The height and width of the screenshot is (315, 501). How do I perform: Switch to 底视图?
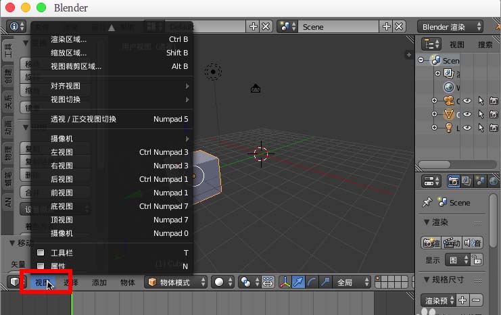pos(112,206)
